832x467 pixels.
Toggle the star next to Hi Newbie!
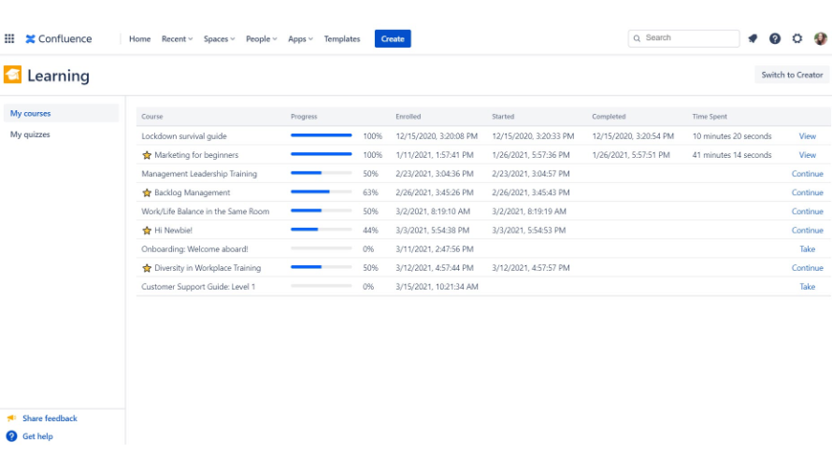tap(147, 230)
